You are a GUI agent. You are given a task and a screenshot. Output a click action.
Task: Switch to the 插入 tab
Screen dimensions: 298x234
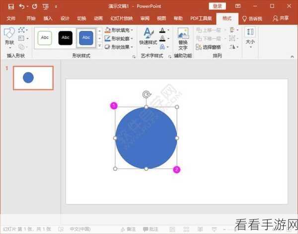[x=48, y=18]
